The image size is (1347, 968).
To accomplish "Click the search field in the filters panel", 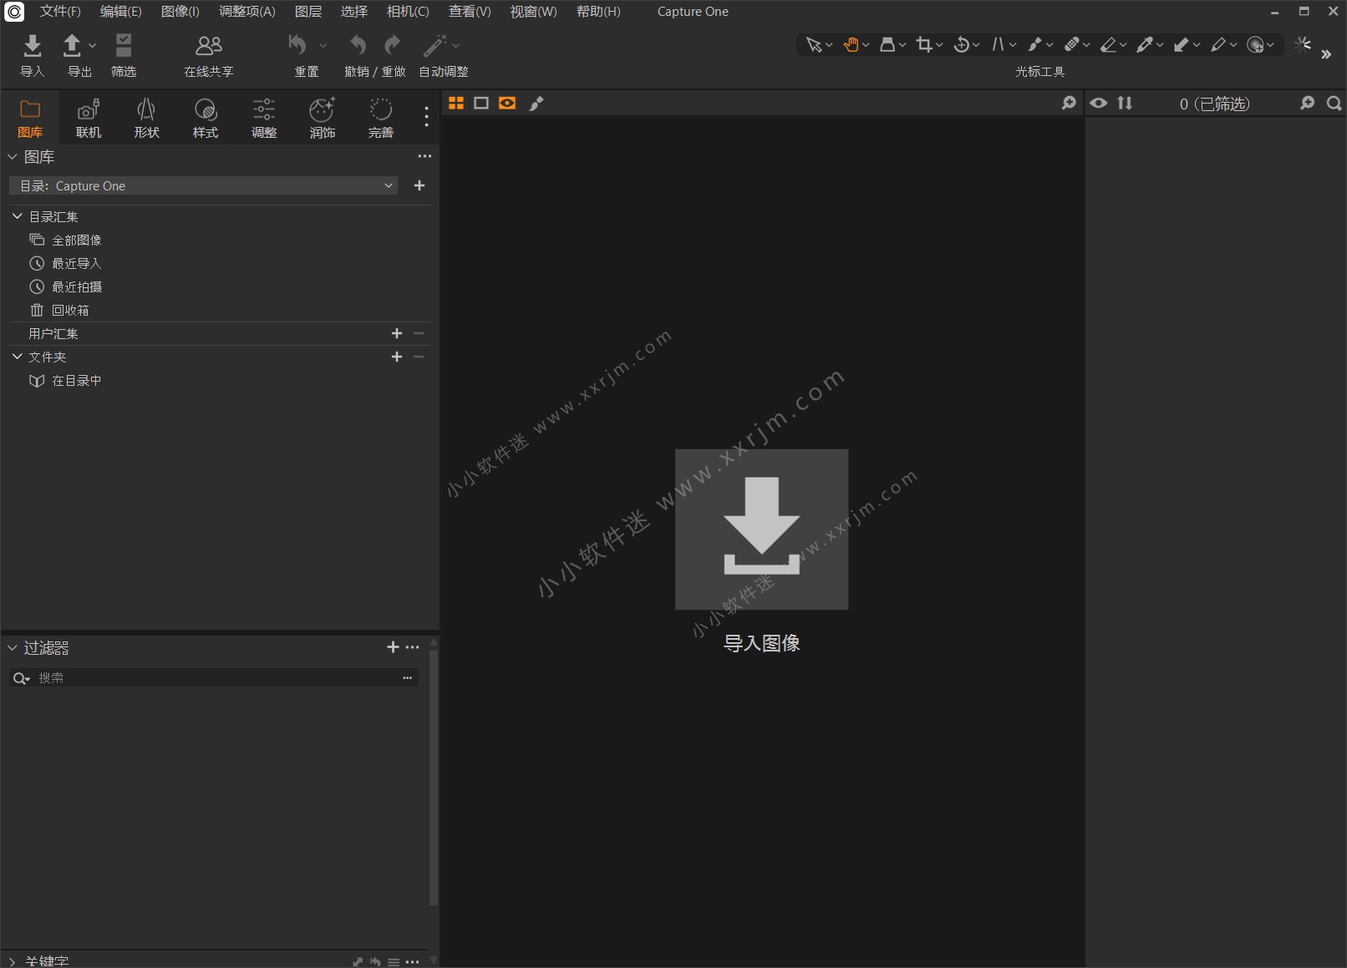I will [x=209, y=677].
